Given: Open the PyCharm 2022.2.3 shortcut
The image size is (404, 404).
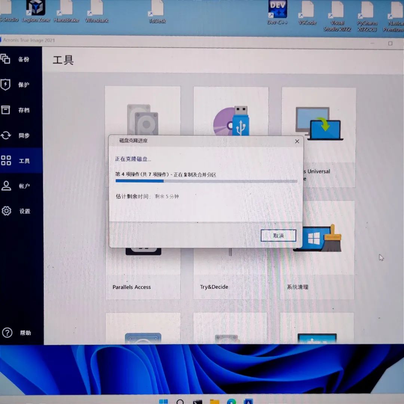Looking at the screenshot, I should point(367,17).
